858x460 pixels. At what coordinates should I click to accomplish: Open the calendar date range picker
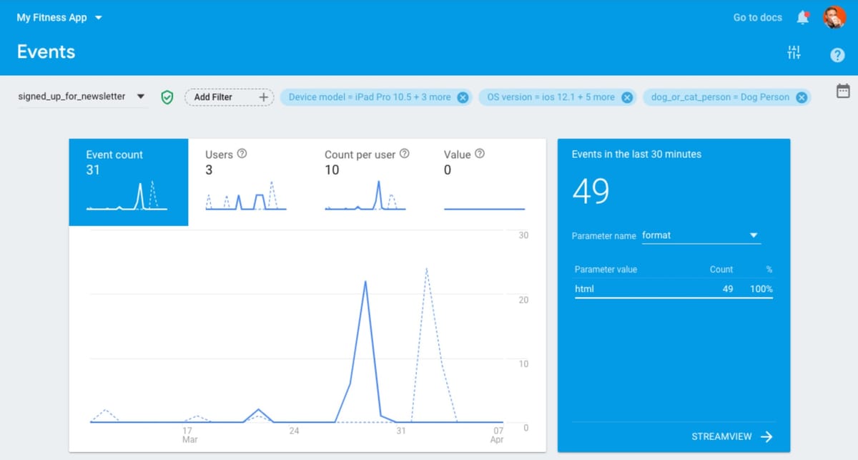click(843, 91)
